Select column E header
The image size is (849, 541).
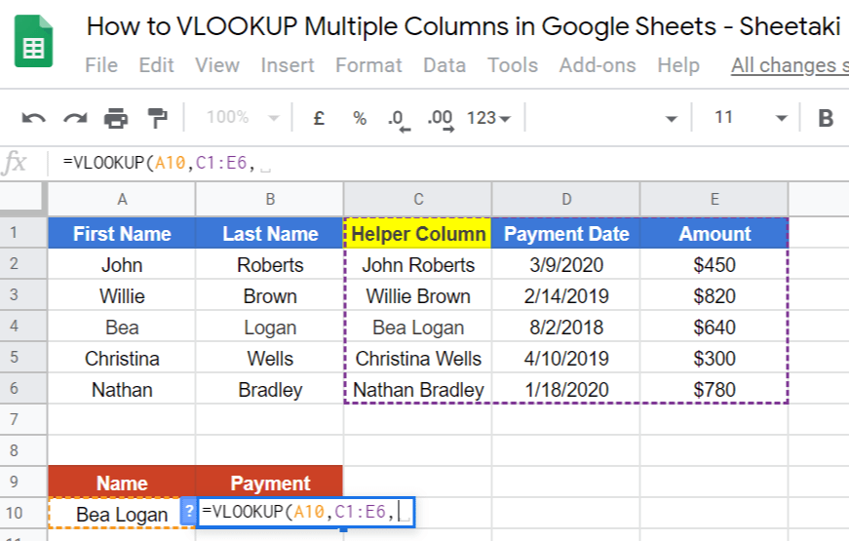[x=714, y=199]
